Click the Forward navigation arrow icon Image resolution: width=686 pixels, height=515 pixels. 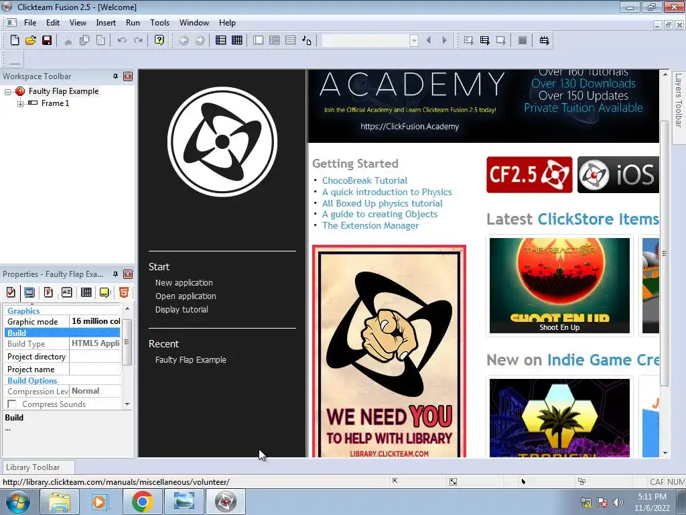(x=200, y=40)
